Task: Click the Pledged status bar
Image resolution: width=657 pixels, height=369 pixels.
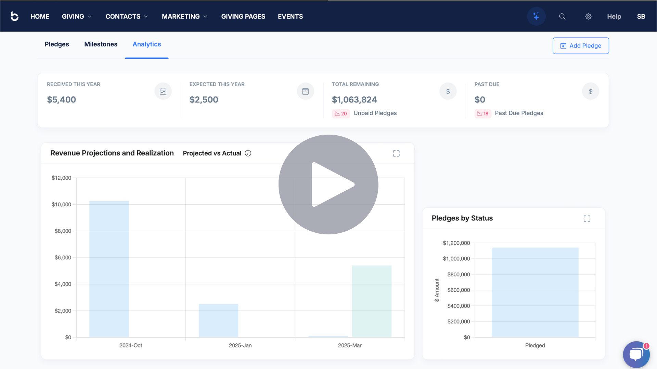Action: pos(535,292)
